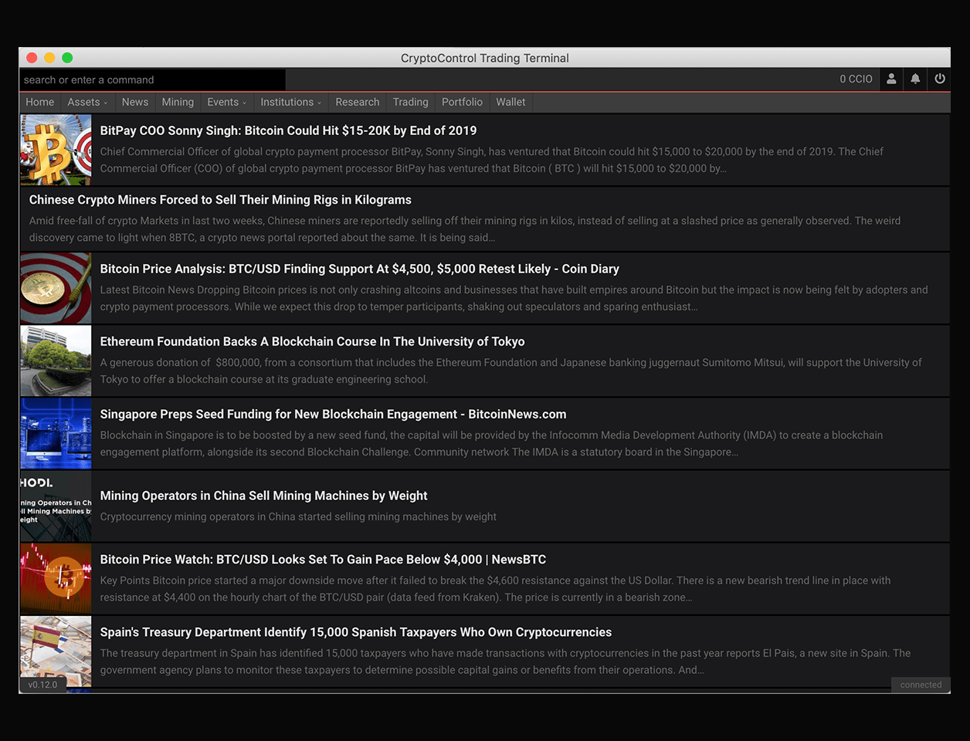Open Bitcoin Price Watch NewsBTC headline
The width and height of the screenshot is (970, 741).
323,560
